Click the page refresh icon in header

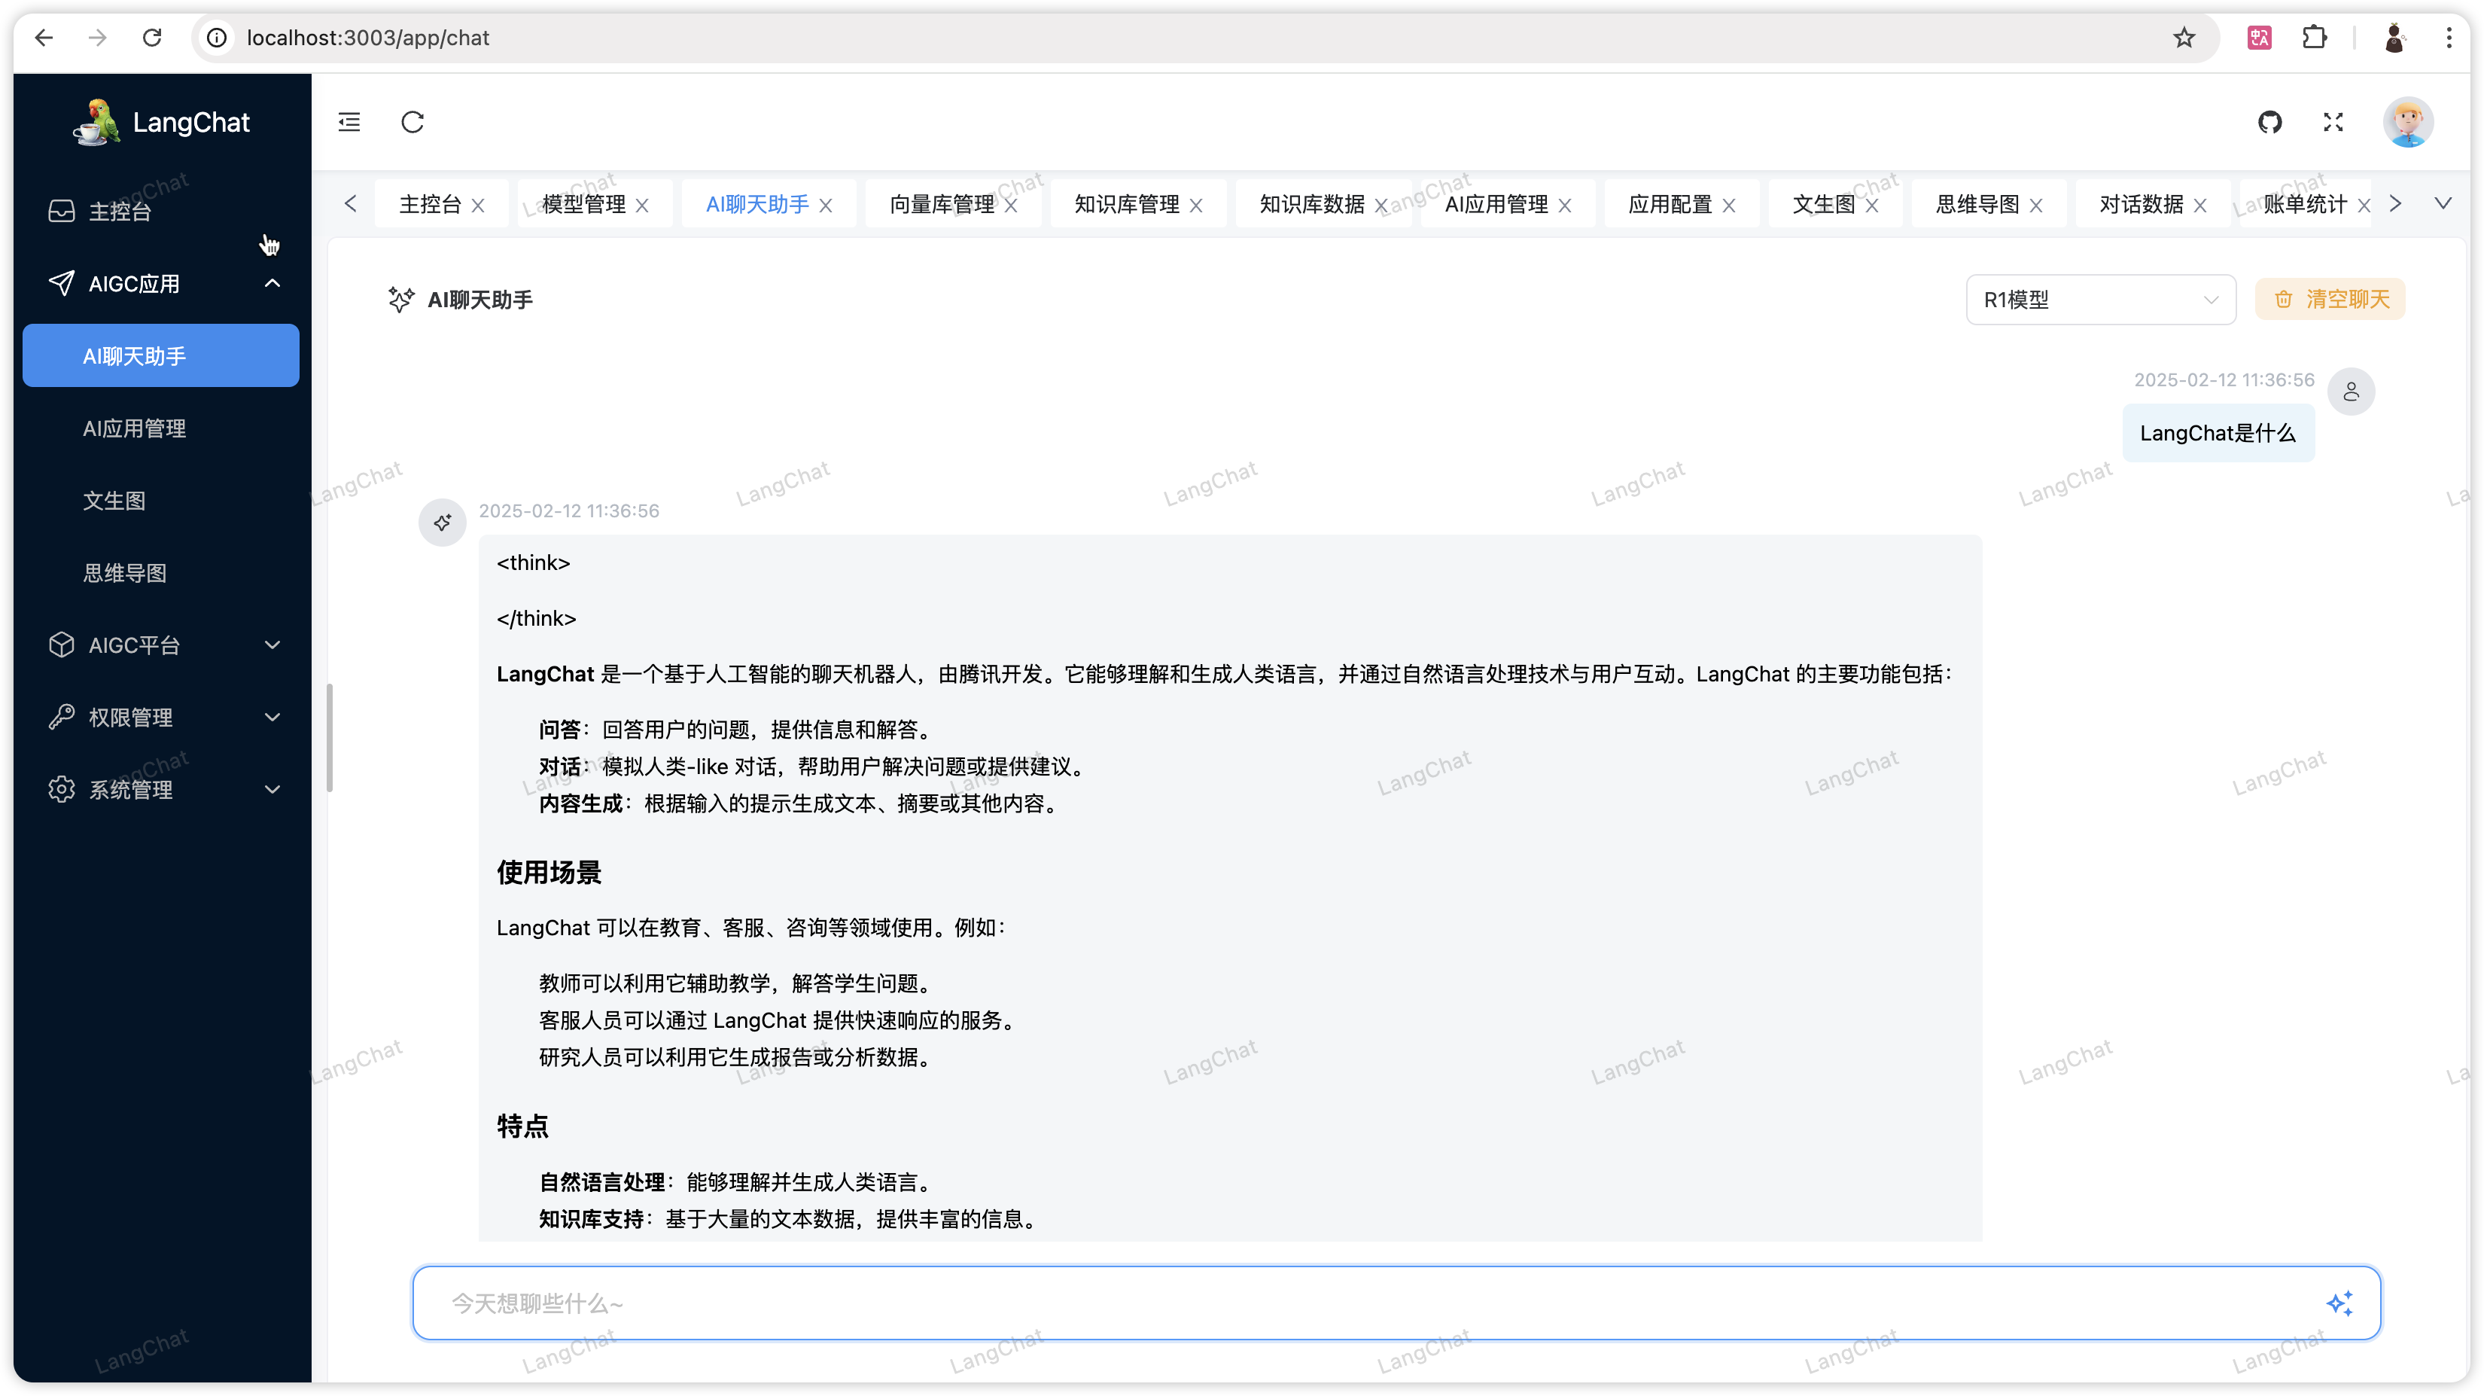pos(412,123)
